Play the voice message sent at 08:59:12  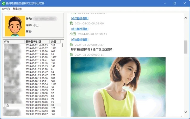click(80, 40)
